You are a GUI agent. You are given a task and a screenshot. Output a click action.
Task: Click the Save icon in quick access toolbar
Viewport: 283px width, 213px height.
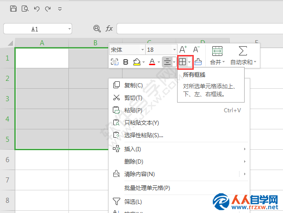13,8
